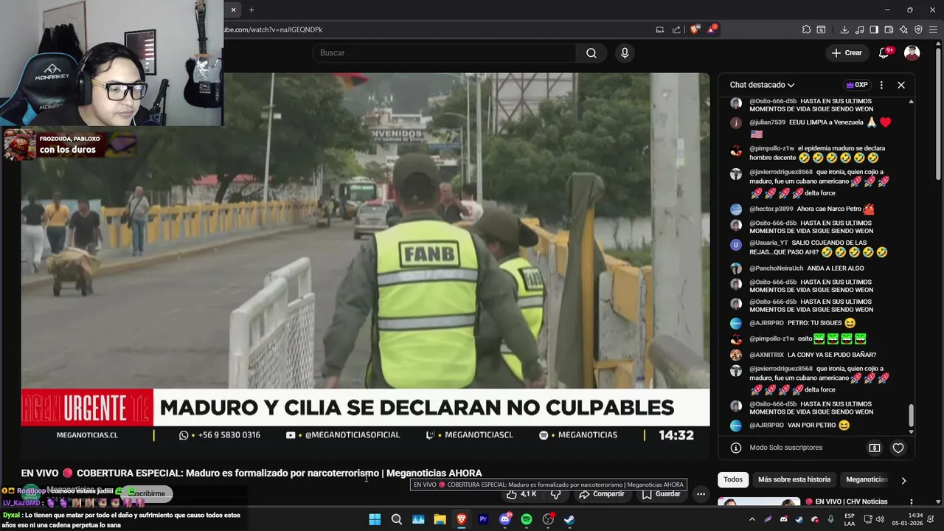Screen dimensions: 944x531
Task: Toggle the browser sidebar panel icon
Action: (874, 29)
